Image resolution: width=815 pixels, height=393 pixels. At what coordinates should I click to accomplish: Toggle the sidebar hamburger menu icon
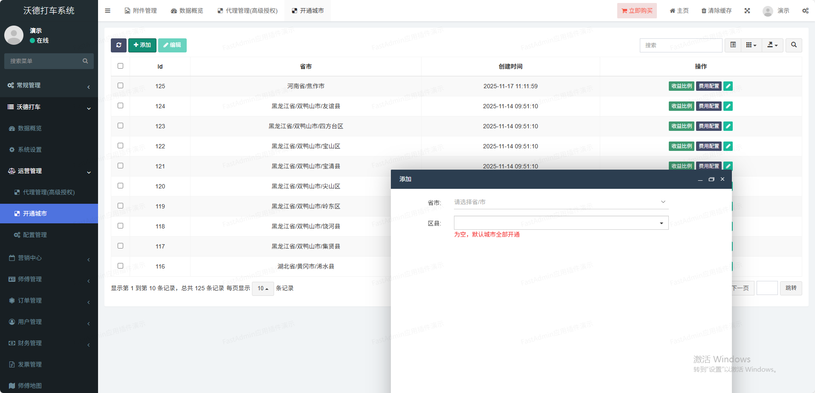[107, 11]
